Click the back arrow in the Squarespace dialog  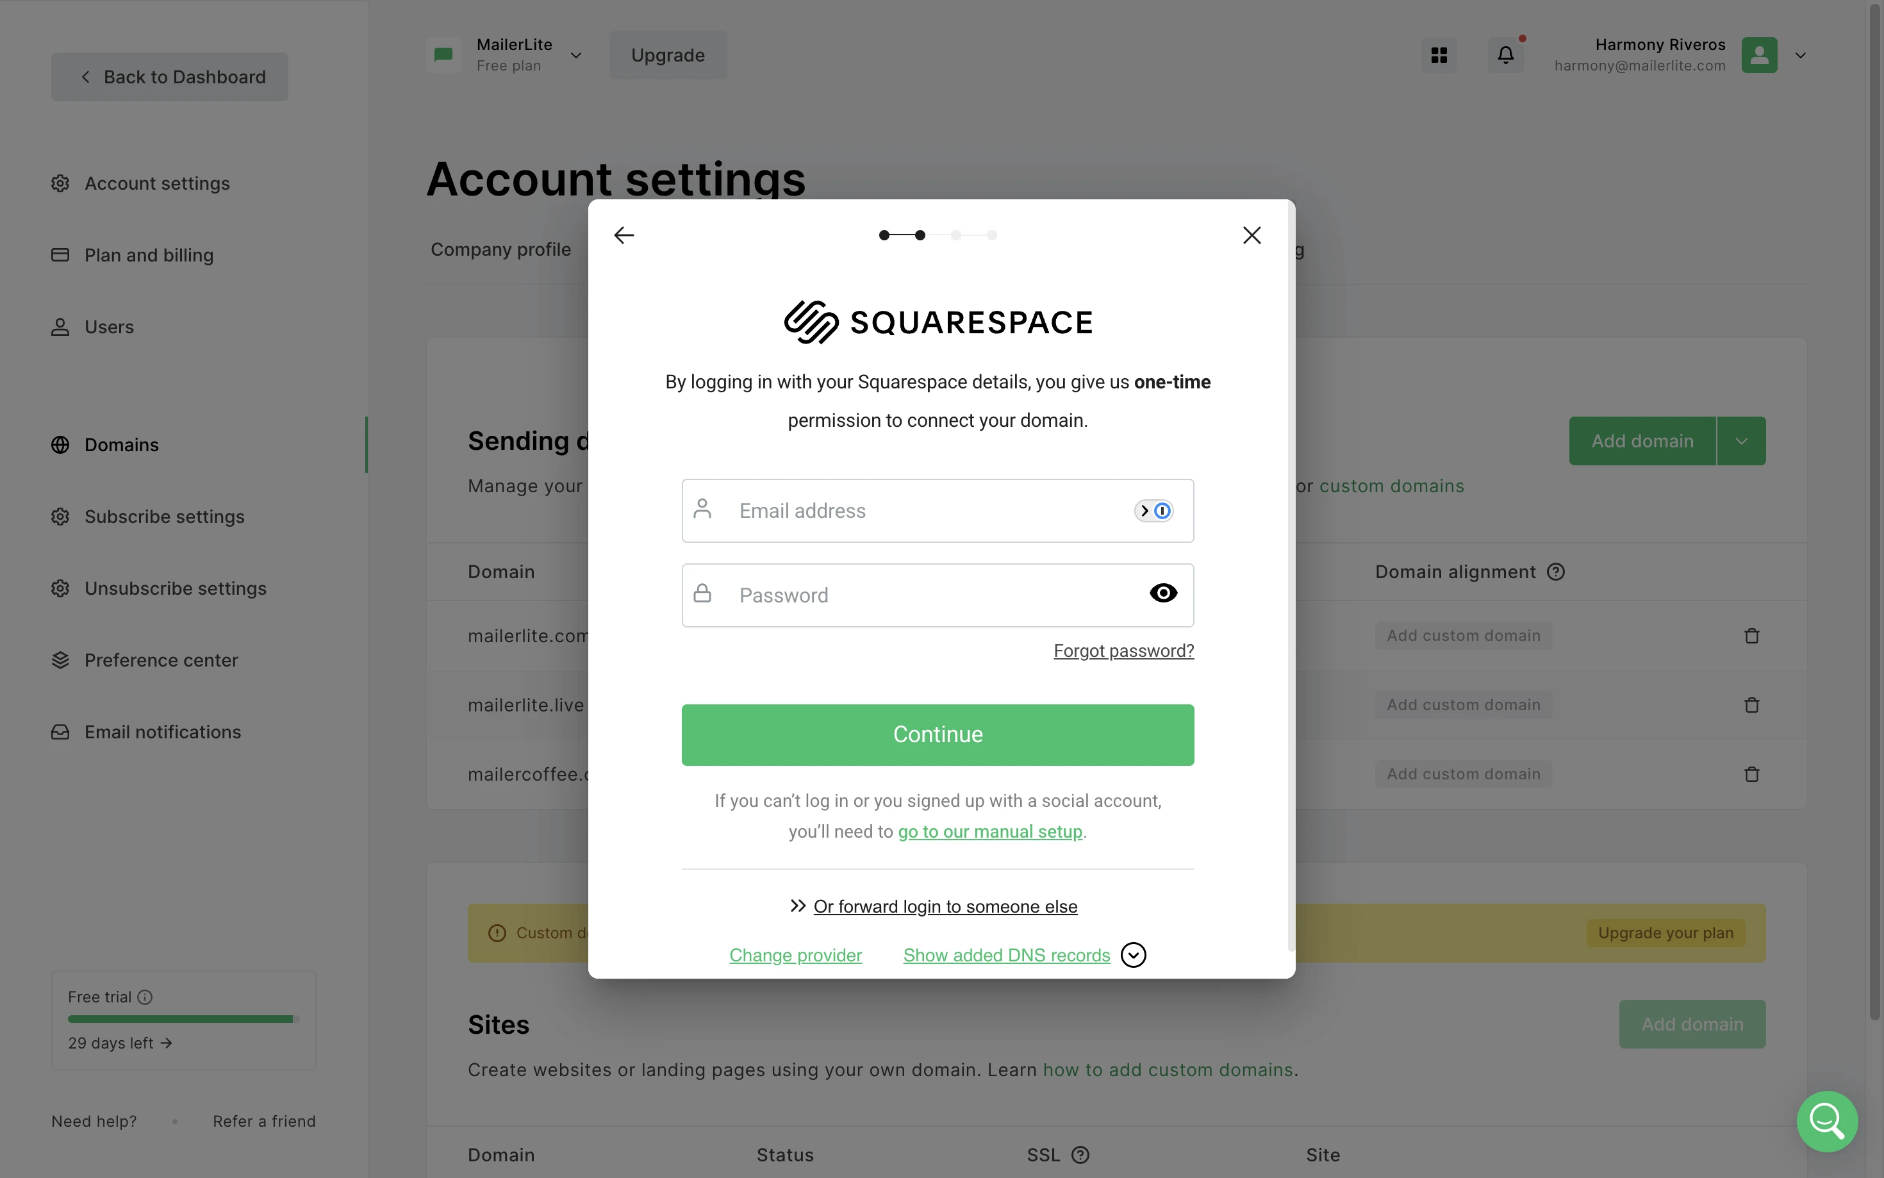[624, 235]
